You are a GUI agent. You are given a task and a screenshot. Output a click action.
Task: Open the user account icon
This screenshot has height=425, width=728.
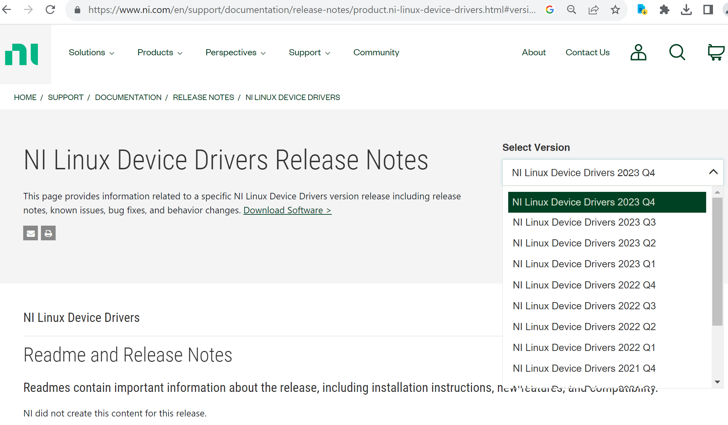point(638,53)
